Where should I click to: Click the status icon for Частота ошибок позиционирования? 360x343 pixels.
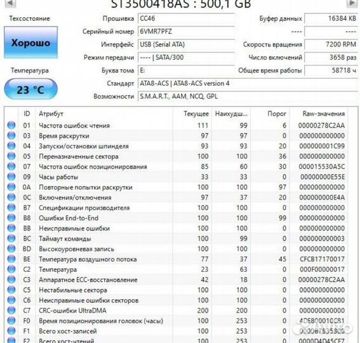pos(11,166)
